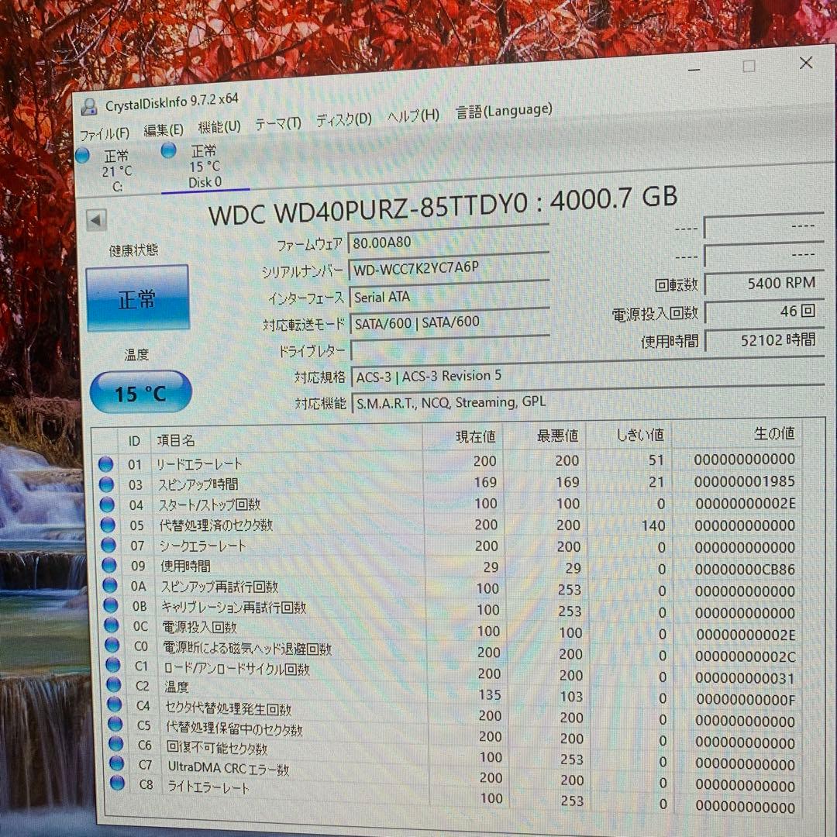Click status orb of row 0C 電源投入回数

click(112, 625)
